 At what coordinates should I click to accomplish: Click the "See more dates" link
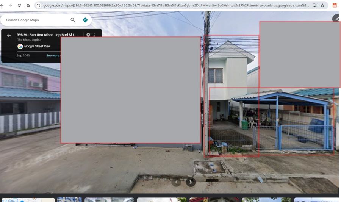click(x=53, y=55)
